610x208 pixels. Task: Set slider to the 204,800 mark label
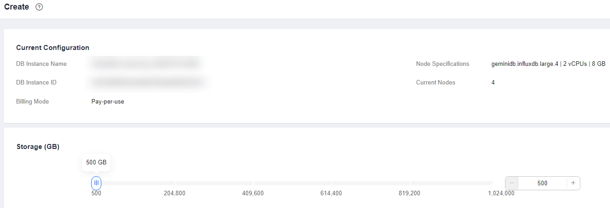point(175,193)
